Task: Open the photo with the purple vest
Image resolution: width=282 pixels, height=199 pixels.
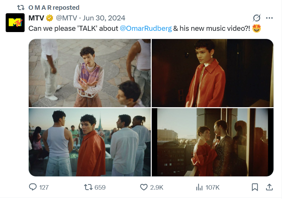Action: click(90, 73)
